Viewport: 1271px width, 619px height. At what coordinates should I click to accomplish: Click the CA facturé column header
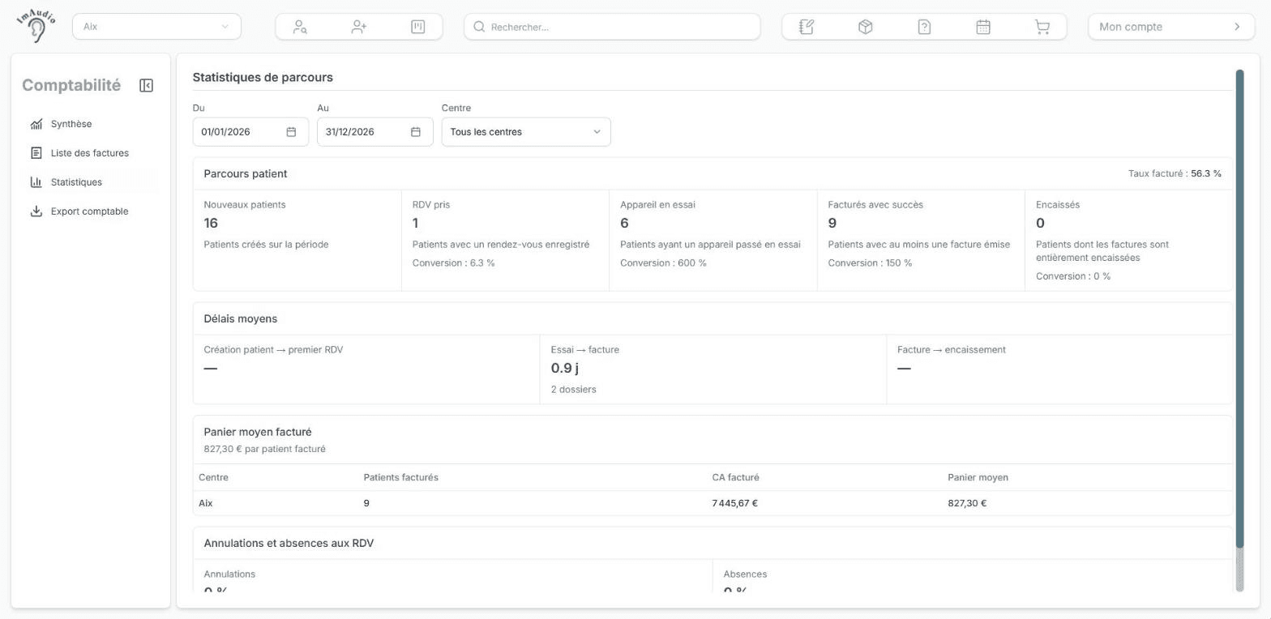pos(735,478)
